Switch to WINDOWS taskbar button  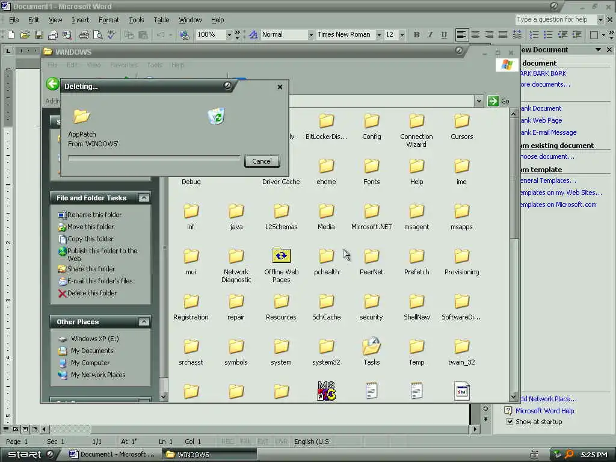click(210, 455)
